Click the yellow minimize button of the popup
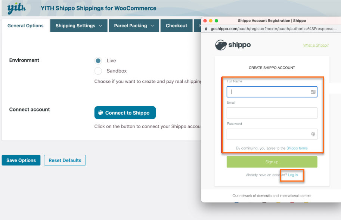The height and width of the screenshot is (220, 341). point(211,21)
